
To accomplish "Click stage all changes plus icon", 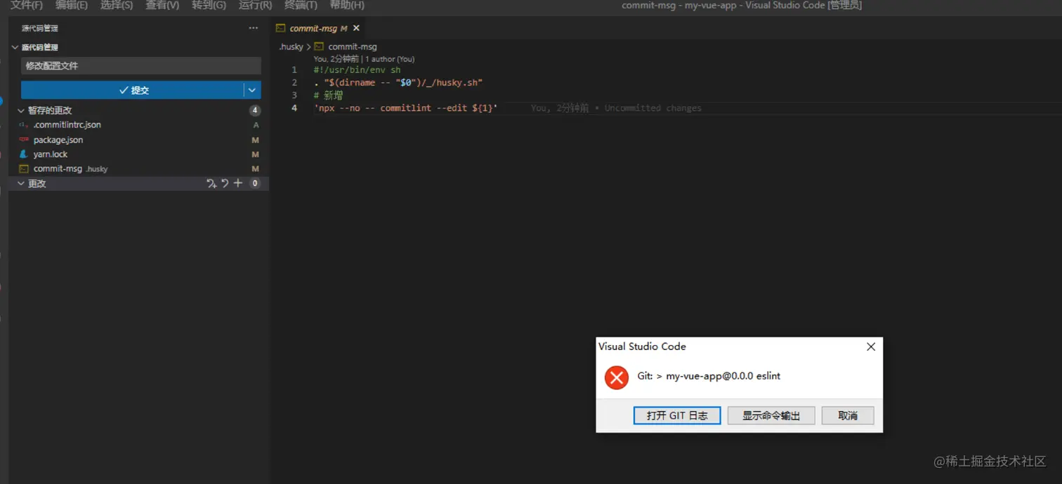I will pyautogui.click(x=238, y=183).
